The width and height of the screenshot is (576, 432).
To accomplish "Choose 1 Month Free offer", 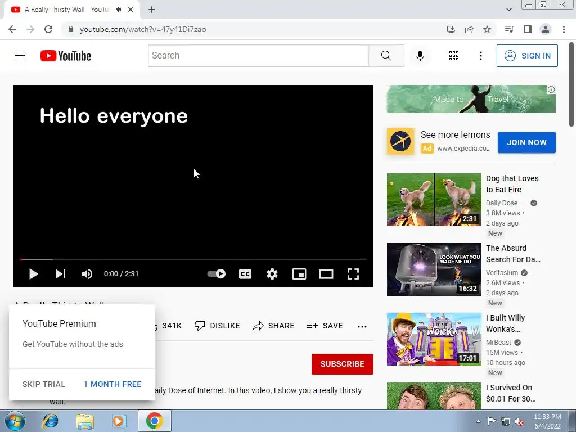I will [x=112, y=384].
